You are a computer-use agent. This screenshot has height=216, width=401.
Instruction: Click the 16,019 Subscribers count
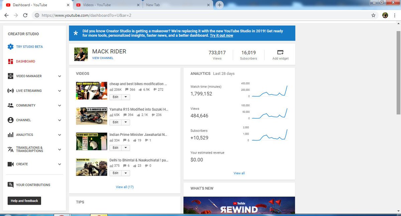(249, 53)
